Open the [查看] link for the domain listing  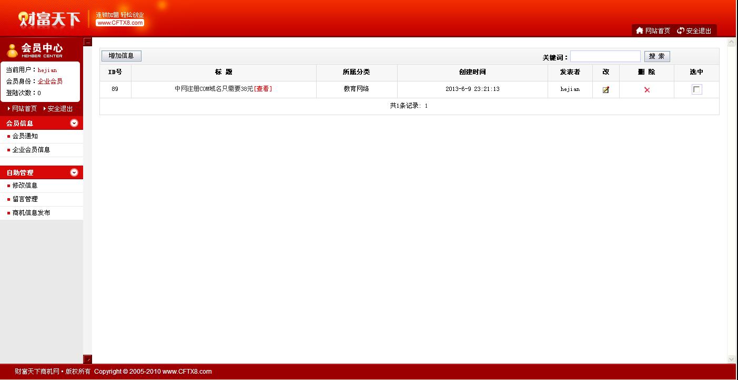click(263, 88)
